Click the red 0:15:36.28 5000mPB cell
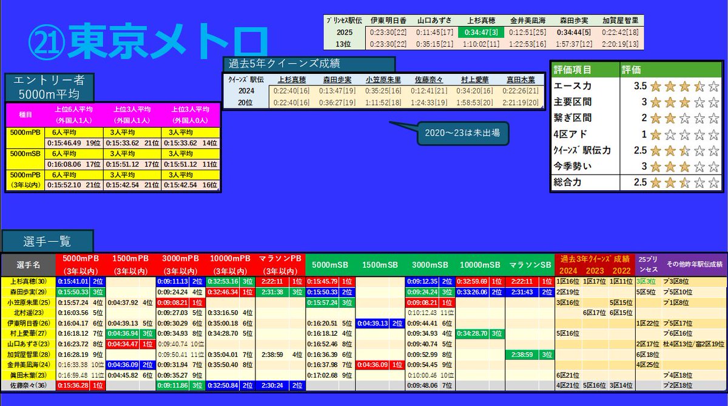Screen dimensions: 728x406 (x=73, y=385)
